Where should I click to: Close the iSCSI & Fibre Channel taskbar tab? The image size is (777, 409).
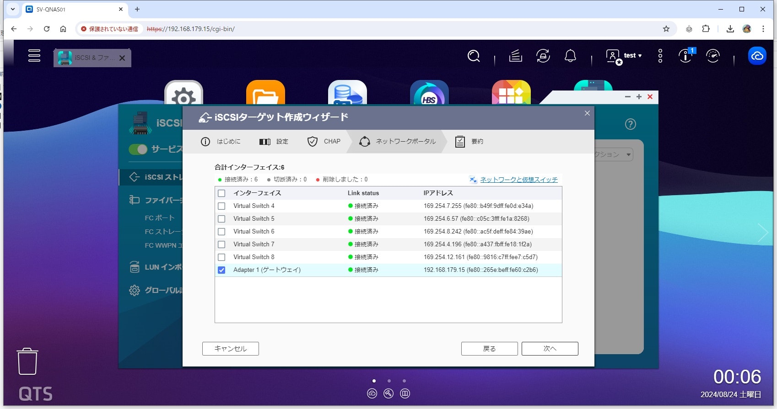coord(122,58)
